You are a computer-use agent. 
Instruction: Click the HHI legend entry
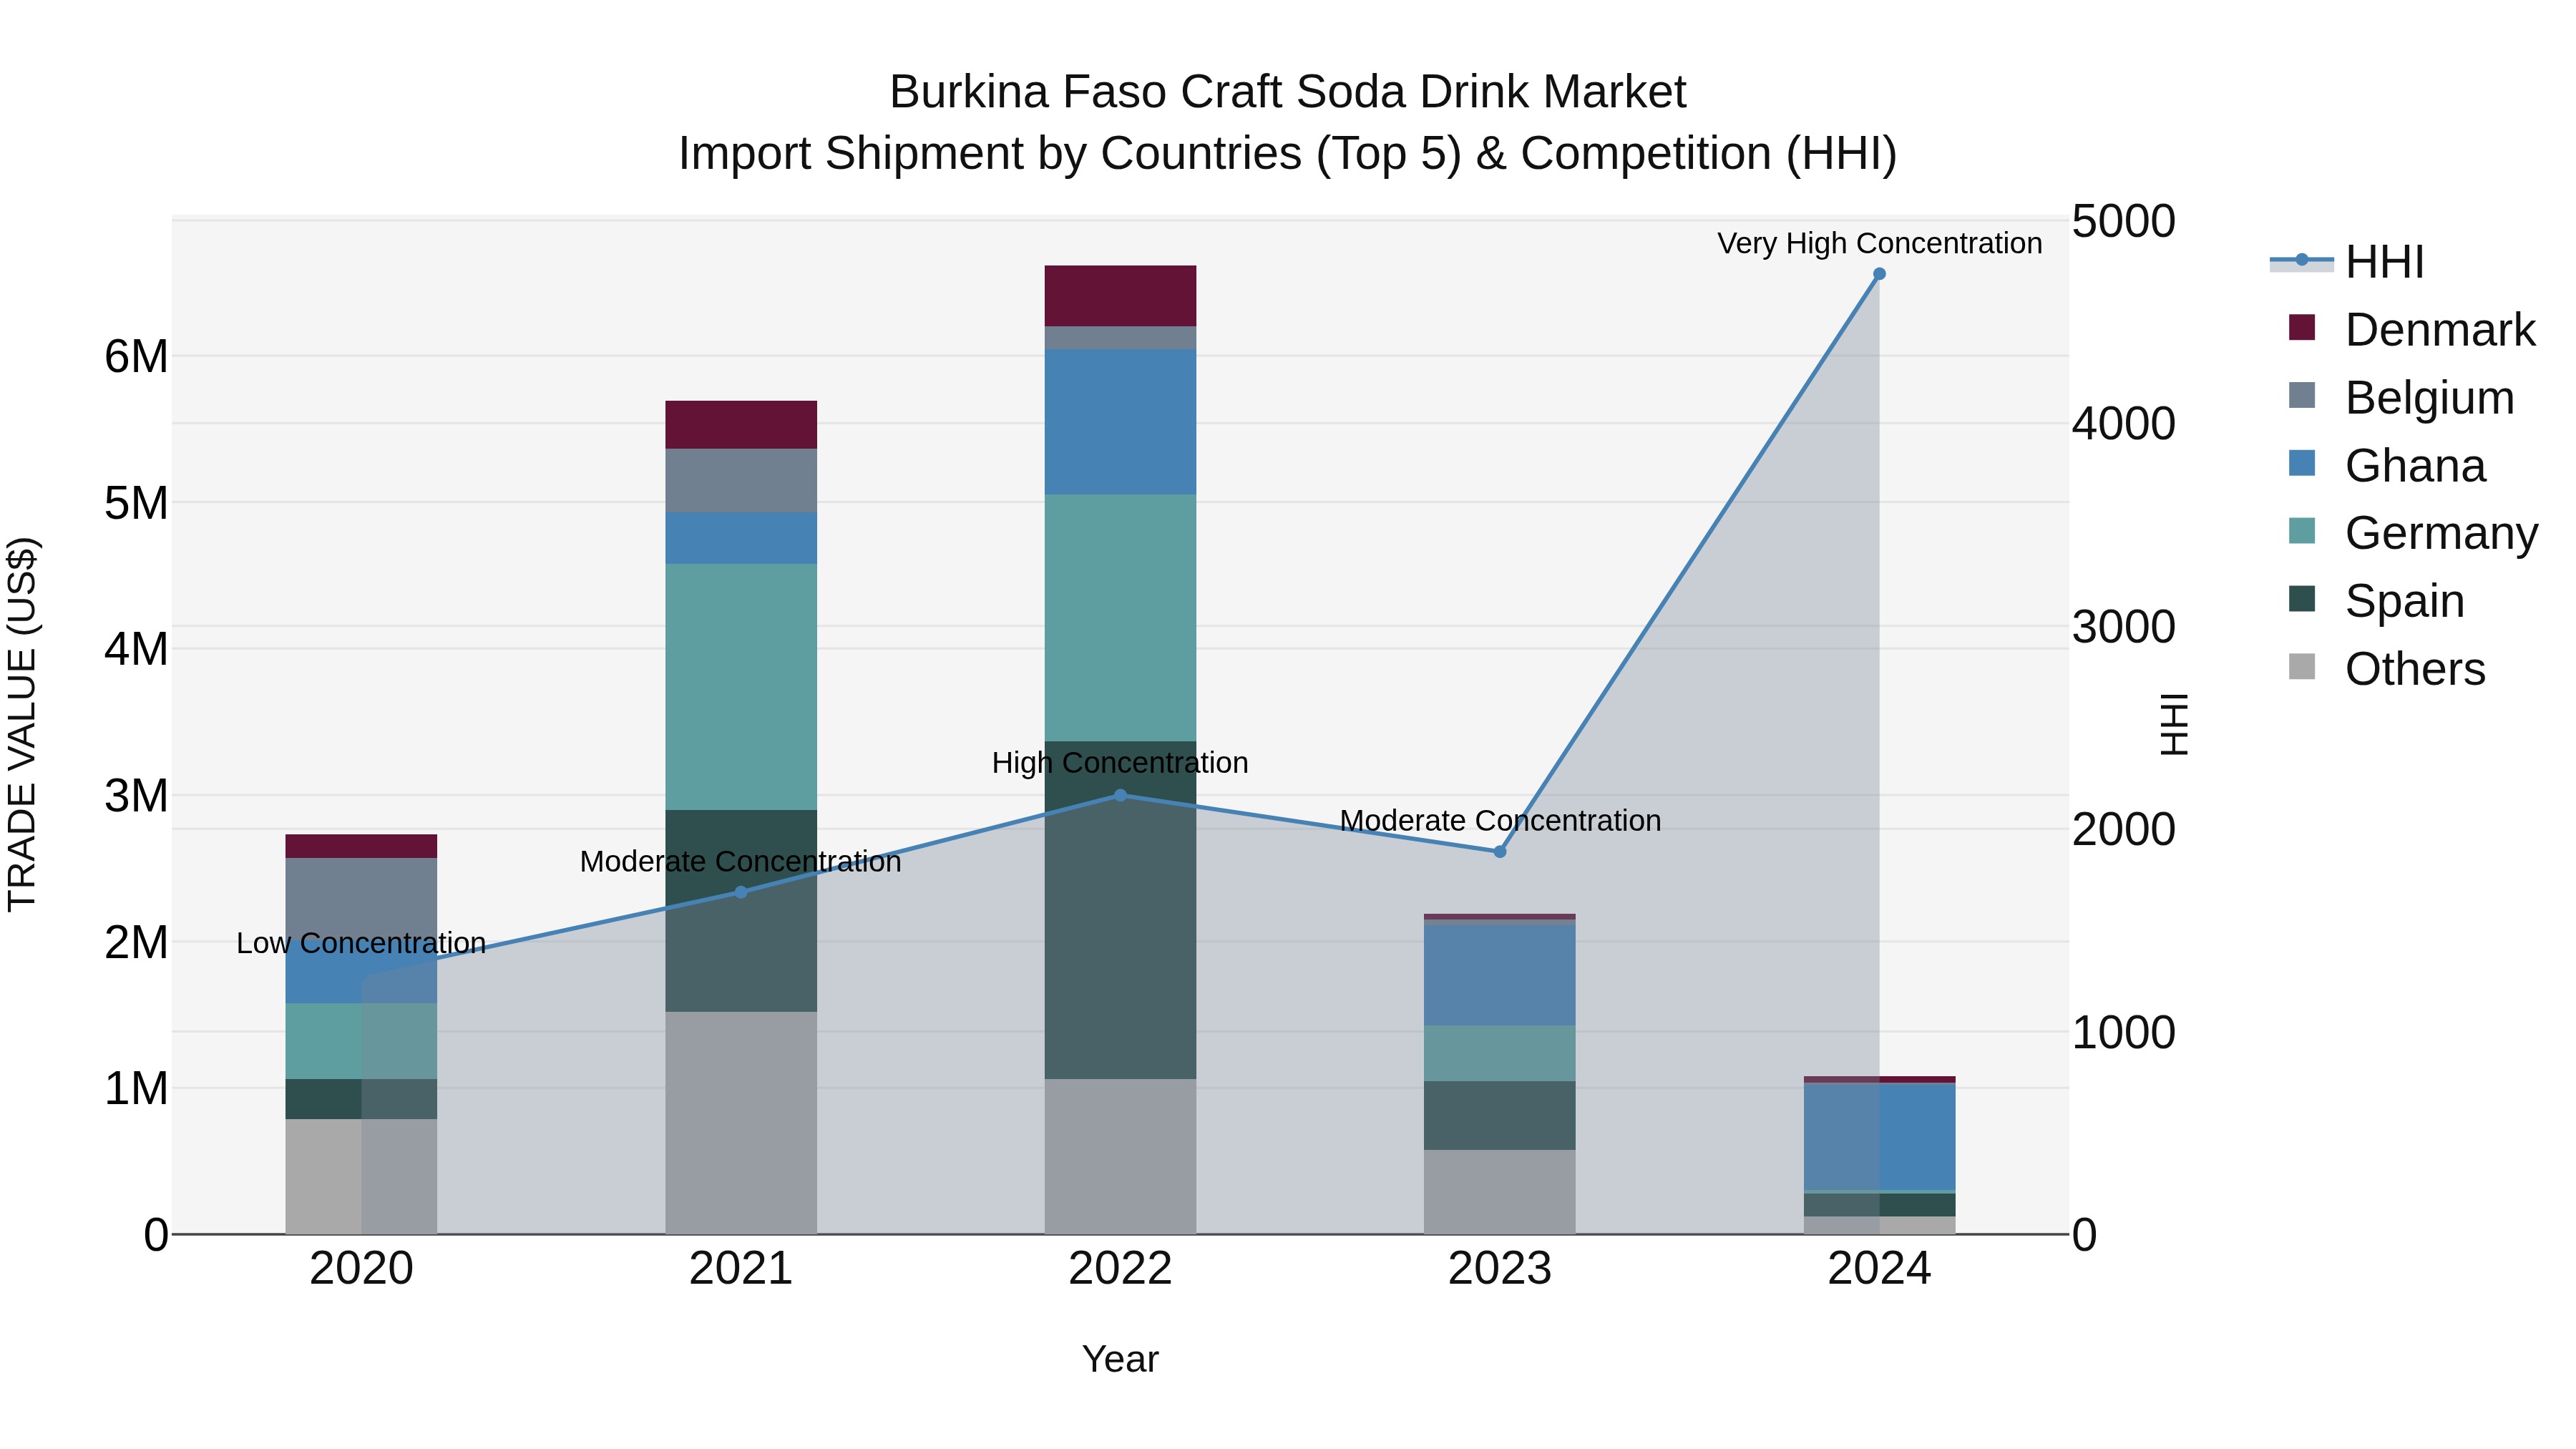pyautogui.click(x=2347, y=262)
